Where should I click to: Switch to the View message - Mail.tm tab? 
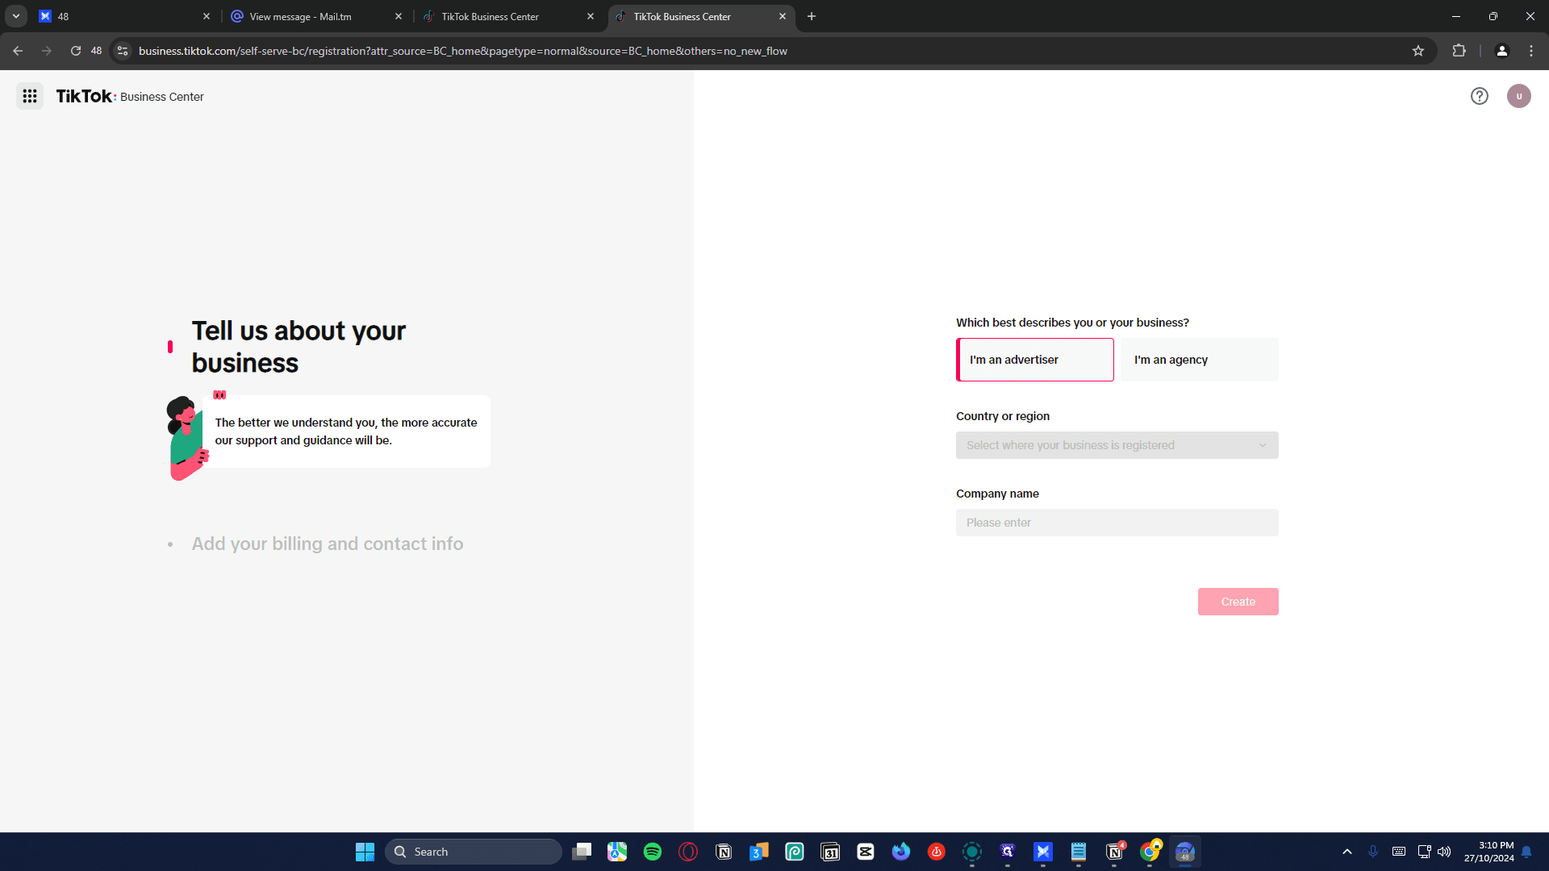[x=316, y=16]
